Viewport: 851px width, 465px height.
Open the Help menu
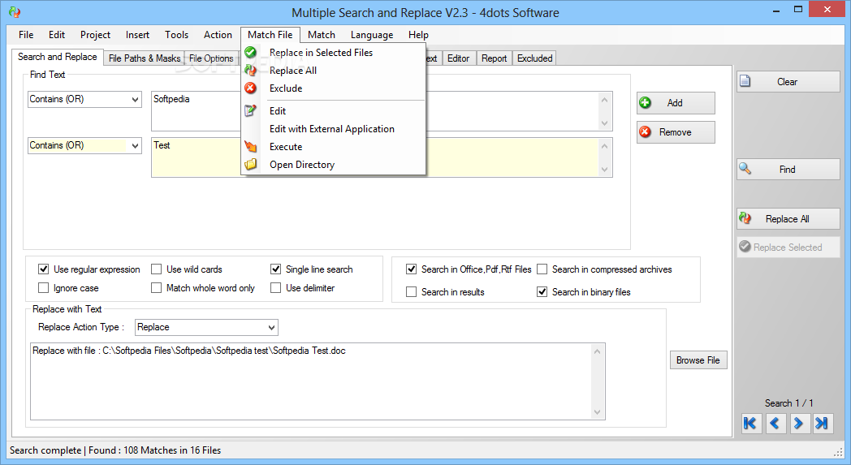pyautogui.click(x=418, y=35)
